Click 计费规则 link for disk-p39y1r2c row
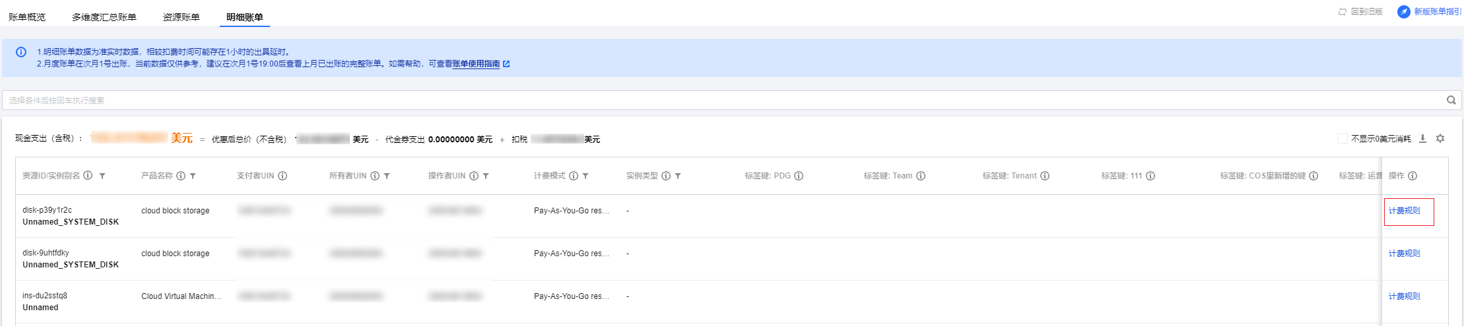The height and width of the screenshot is (326, 1464). pos(1404,211)
